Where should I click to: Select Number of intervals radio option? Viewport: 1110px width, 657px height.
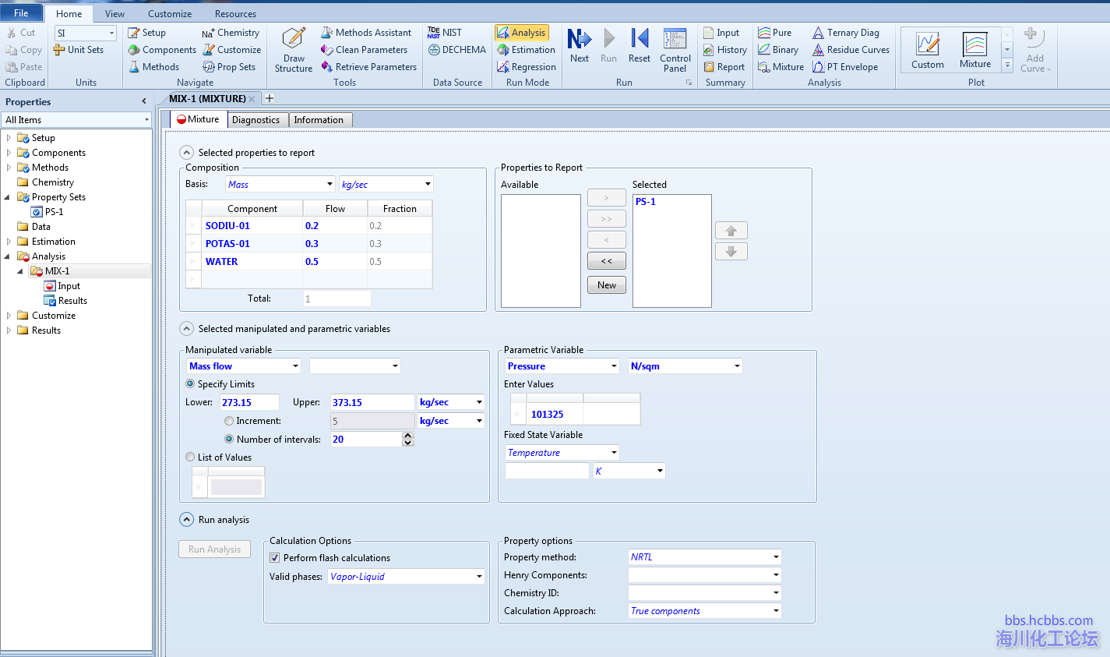pos(229,440)
